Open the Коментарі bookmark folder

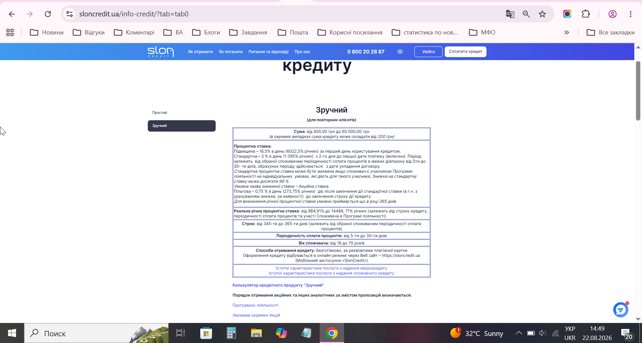point(134,32)
